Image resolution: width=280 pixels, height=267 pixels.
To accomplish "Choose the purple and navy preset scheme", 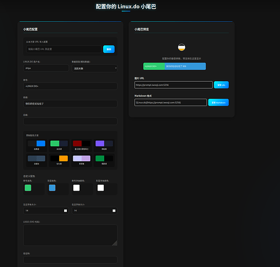I will (104, 145).
